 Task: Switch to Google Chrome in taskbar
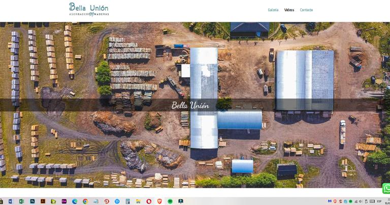[85, 201]
